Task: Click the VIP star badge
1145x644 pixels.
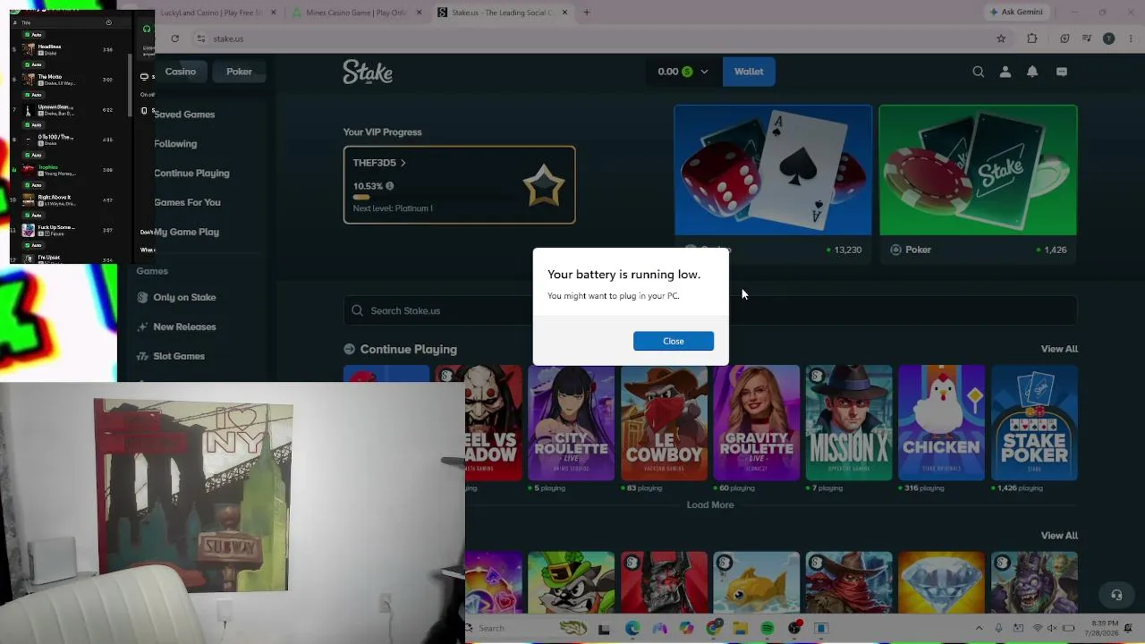Action: [544, 185]
